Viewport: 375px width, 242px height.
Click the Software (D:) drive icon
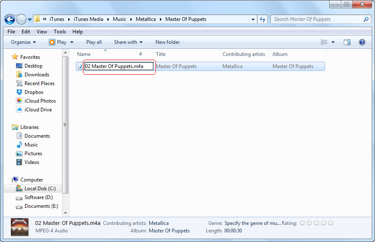click(19, 198)
